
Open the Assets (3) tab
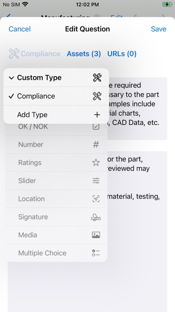click(x=84, y=54)
